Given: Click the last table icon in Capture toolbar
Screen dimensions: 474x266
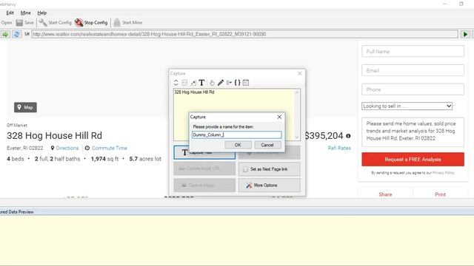Looking at the screenshot, I should pyautogui.click(x=246, y=83).
